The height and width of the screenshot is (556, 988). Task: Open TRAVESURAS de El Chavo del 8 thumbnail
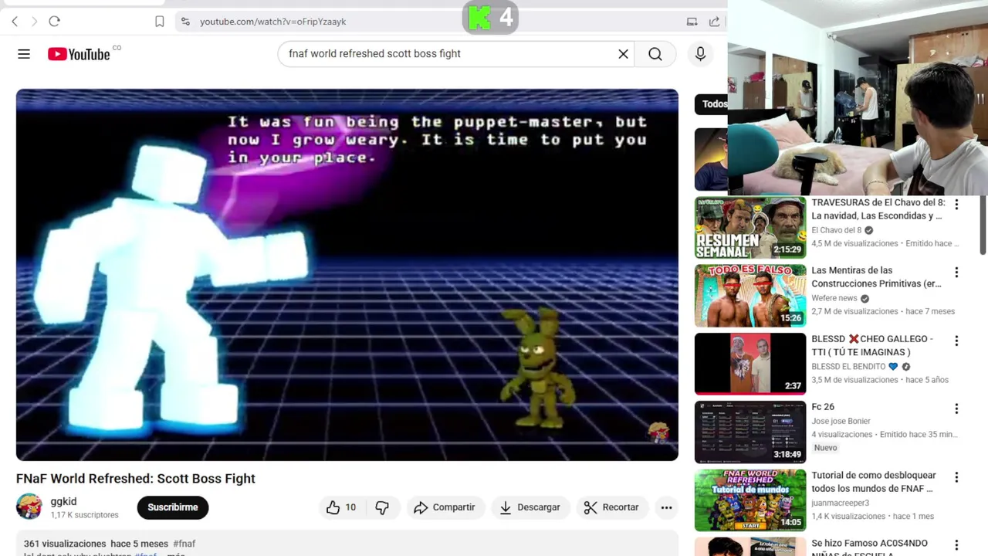click(750, 227)
